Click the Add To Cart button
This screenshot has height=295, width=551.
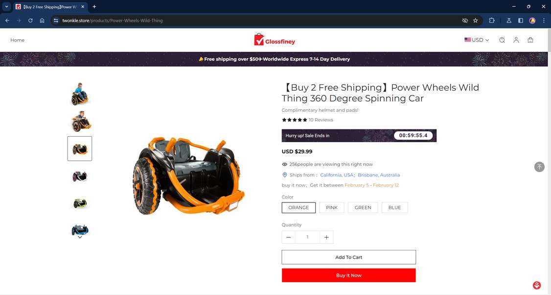point(348,257)
